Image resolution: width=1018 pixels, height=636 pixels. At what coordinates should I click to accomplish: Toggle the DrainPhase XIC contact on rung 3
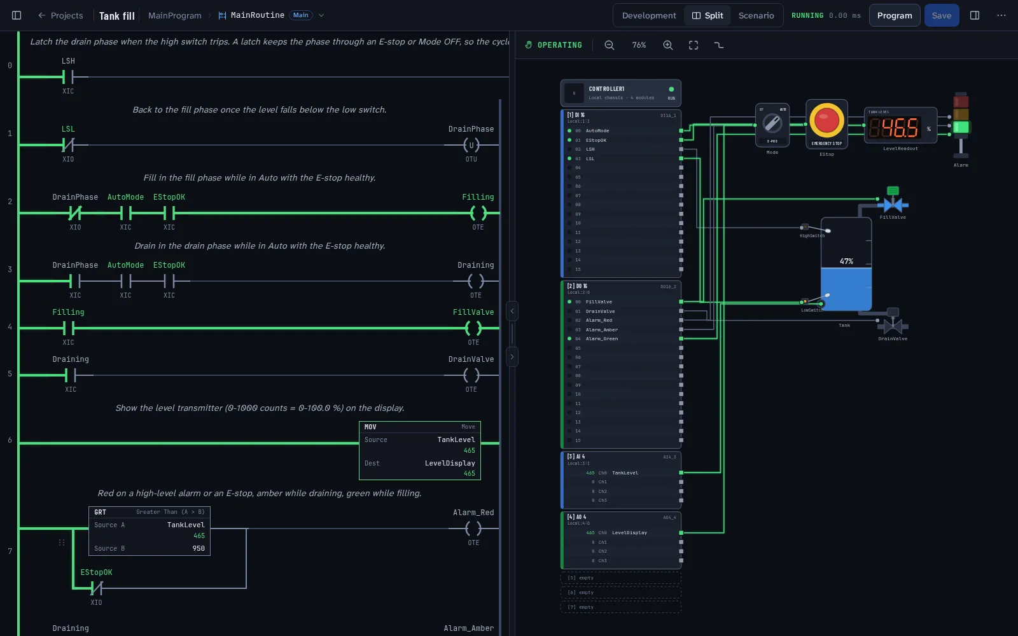[x=75, y=281]
